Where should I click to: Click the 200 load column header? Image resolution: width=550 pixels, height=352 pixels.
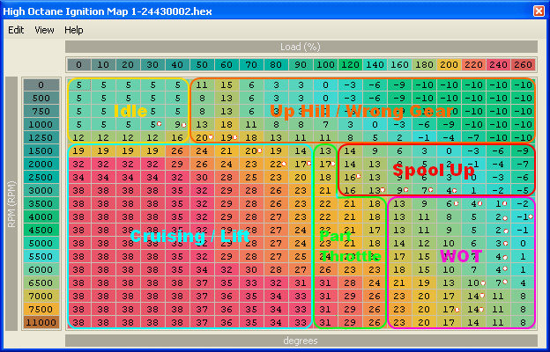pos(449,65)
